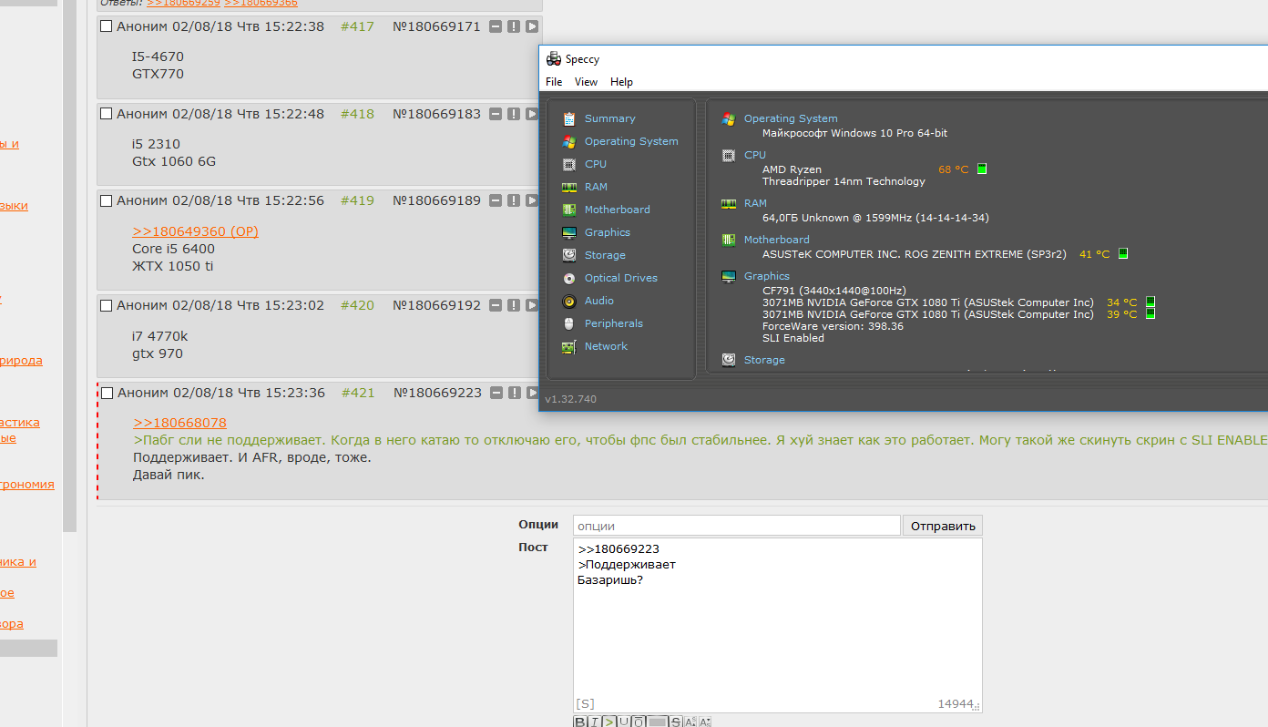Screen dimensions: 1268x727
Task: Tick checkbox of post #417
Action: tap(106, 26)
